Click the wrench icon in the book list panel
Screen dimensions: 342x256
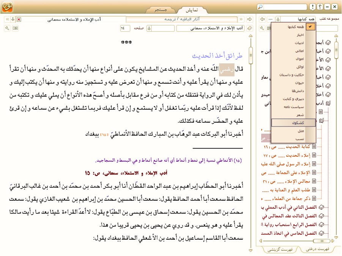pyautogui.click(x=262, y=28)
